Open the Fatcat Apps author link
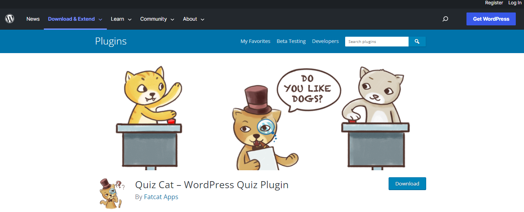The width and height of the screenshot is (524, 212). tap(161, 197)
